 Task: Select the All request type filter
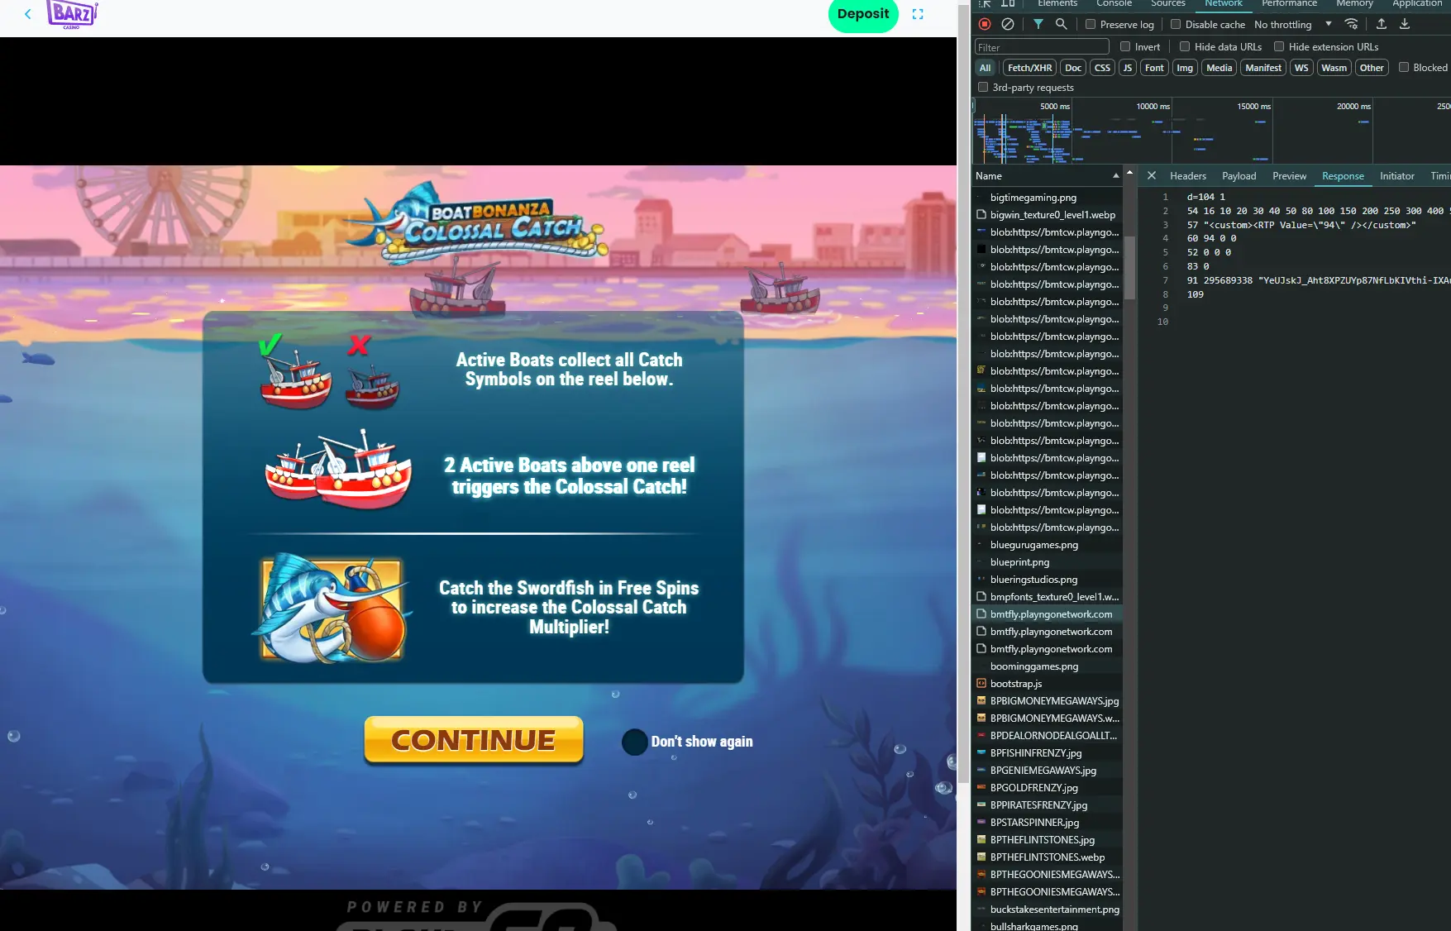(985, 68)
